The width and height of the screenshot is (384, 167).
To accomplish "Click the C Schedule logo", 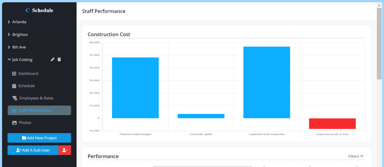I will [x=39, y=10].
